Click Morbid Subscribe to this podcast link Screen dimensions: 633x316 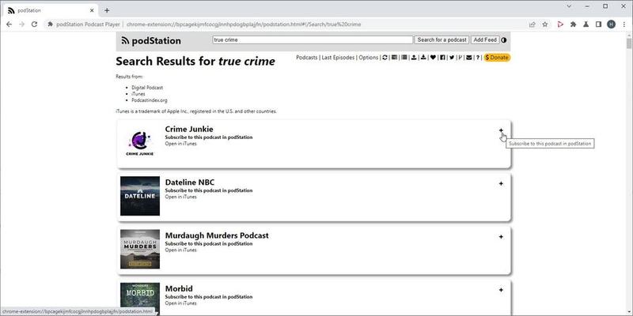click(x=209, y=297)
